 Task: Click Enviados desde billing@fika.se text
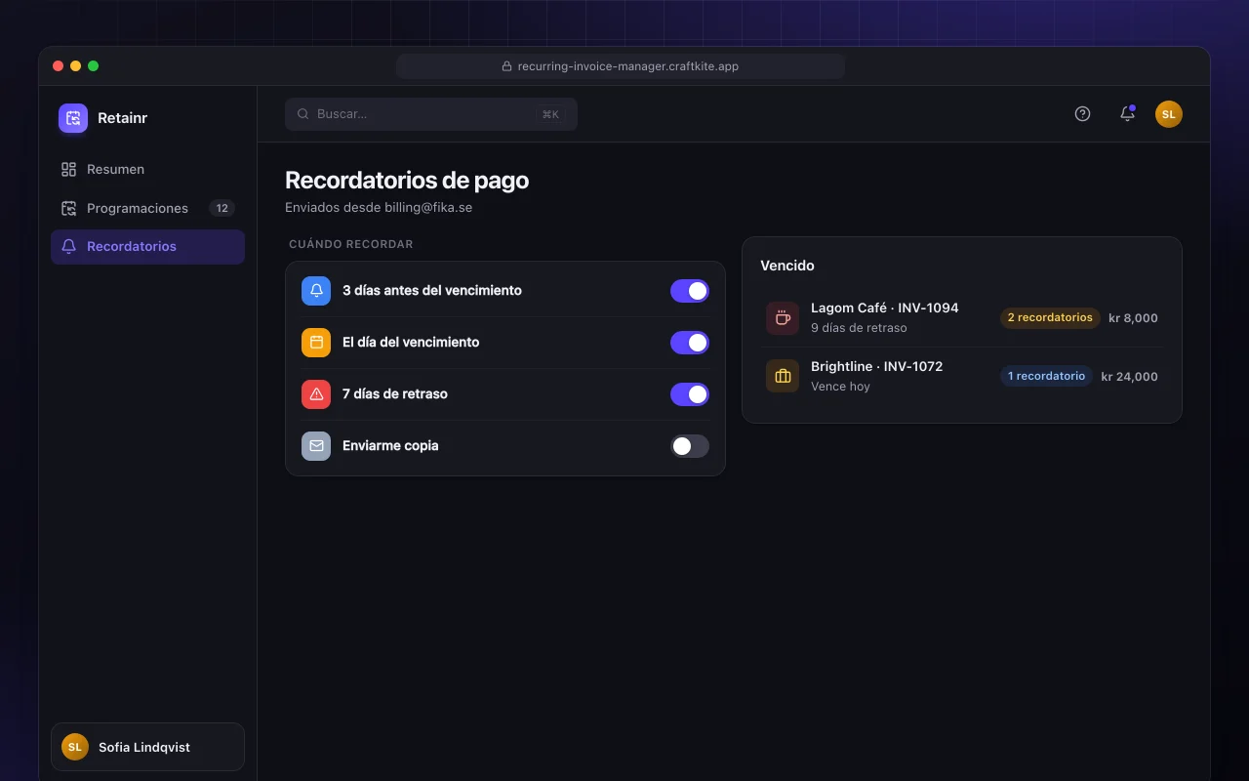pos(379,208)
